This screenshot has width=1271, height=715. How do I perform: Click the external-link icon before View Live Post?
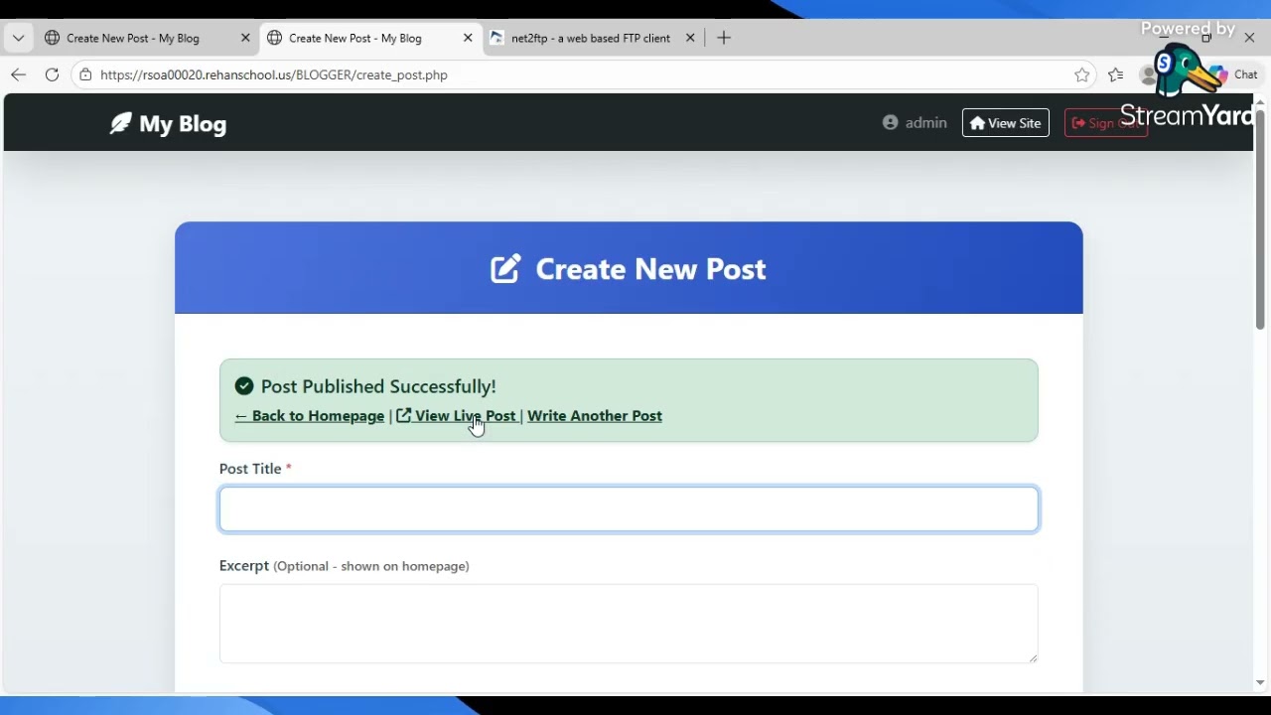[x=404, y=416]
